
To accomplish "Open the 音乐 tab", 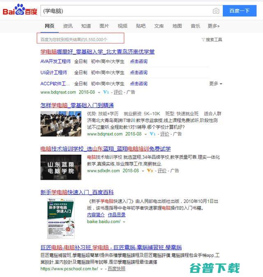I will [x=195, y=26].
